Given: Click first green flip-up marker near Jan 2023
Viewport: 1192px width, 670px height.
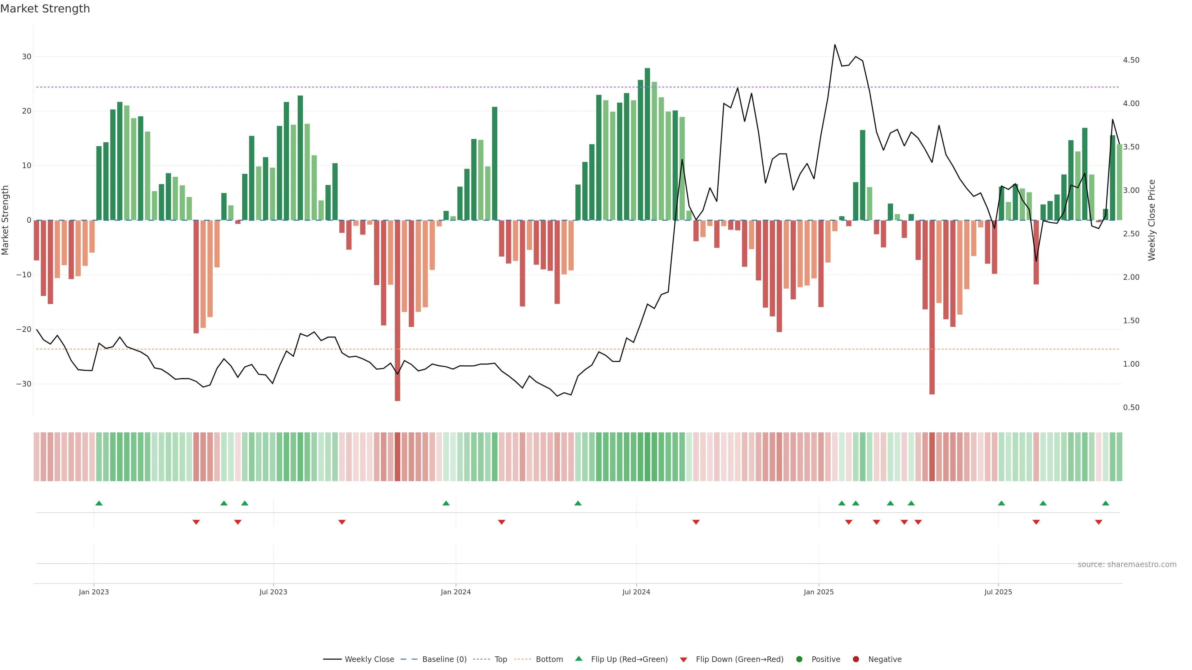Looking at the screenshot, I should (x=99, y=503).
